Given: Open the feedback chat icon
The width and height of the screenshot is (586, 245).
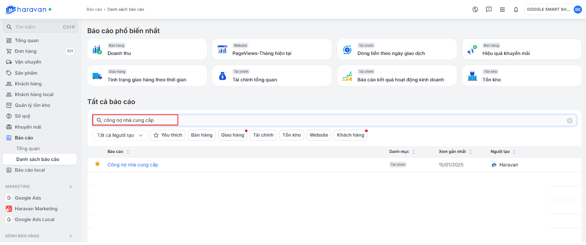Looking at the screenshot, I should coord(489,10).
